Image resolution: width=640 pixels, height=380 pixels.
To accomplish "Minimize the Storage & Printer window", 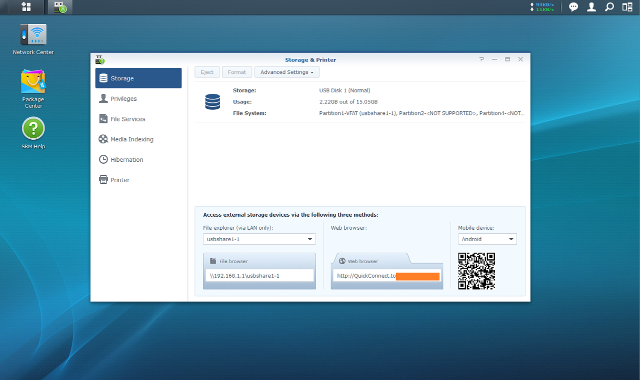I will click(x=494, y=59).
